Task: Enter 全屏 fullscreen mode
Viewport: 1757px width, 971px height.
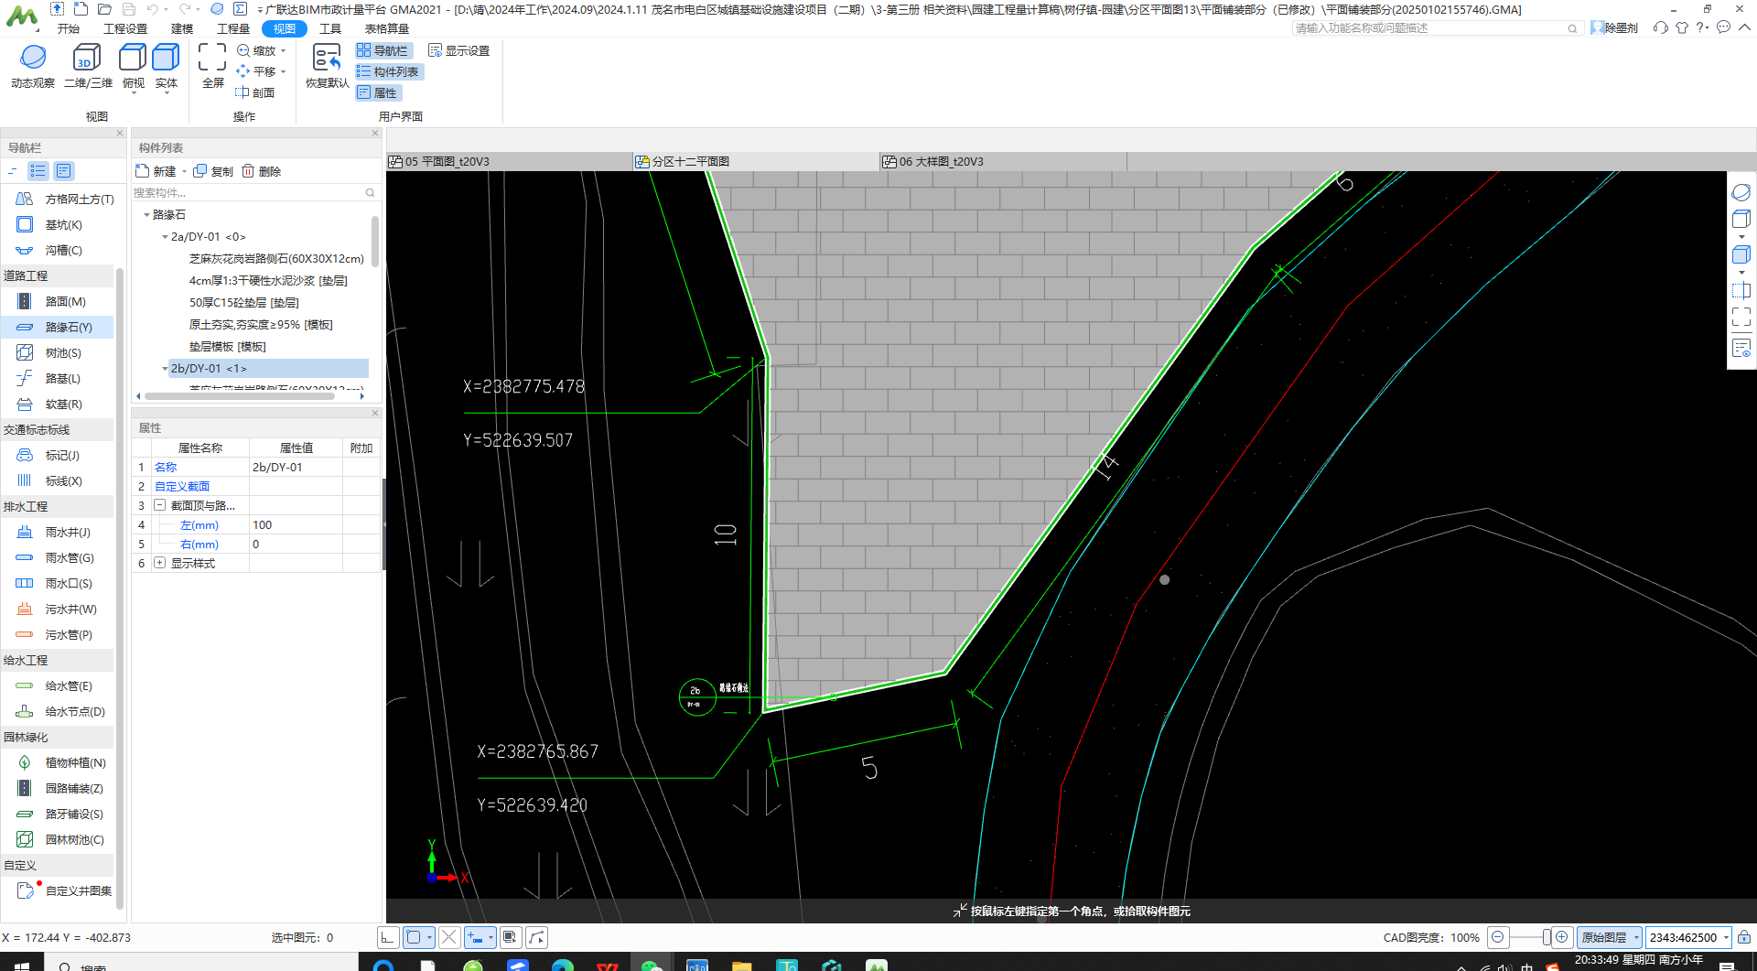Action: coord(212,67)
